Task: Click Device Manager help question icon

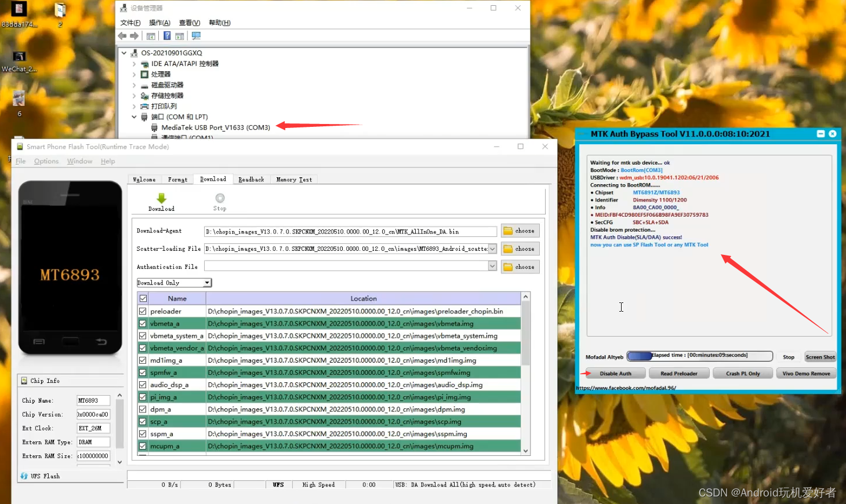Action: pyautogui.click(x=167, y=36)
